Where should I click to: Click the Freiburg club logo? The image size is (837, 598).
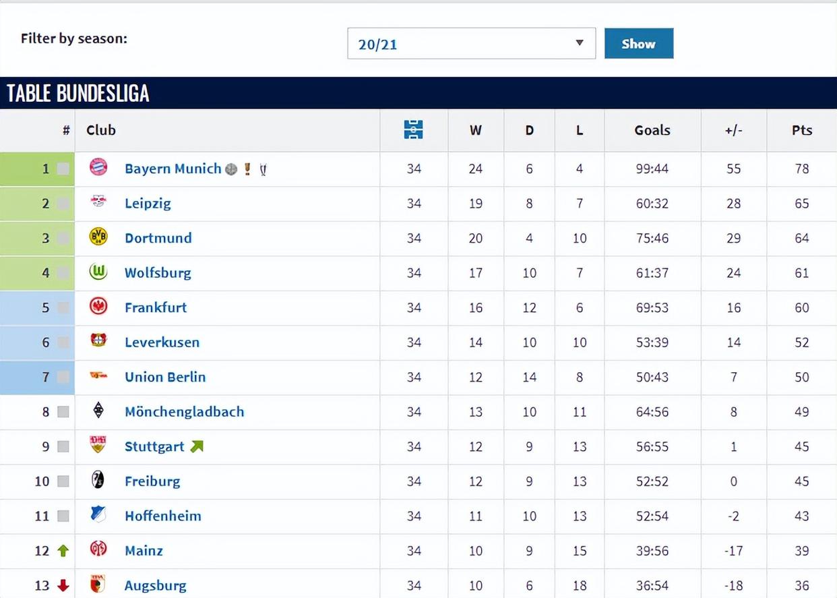(98, 481)
